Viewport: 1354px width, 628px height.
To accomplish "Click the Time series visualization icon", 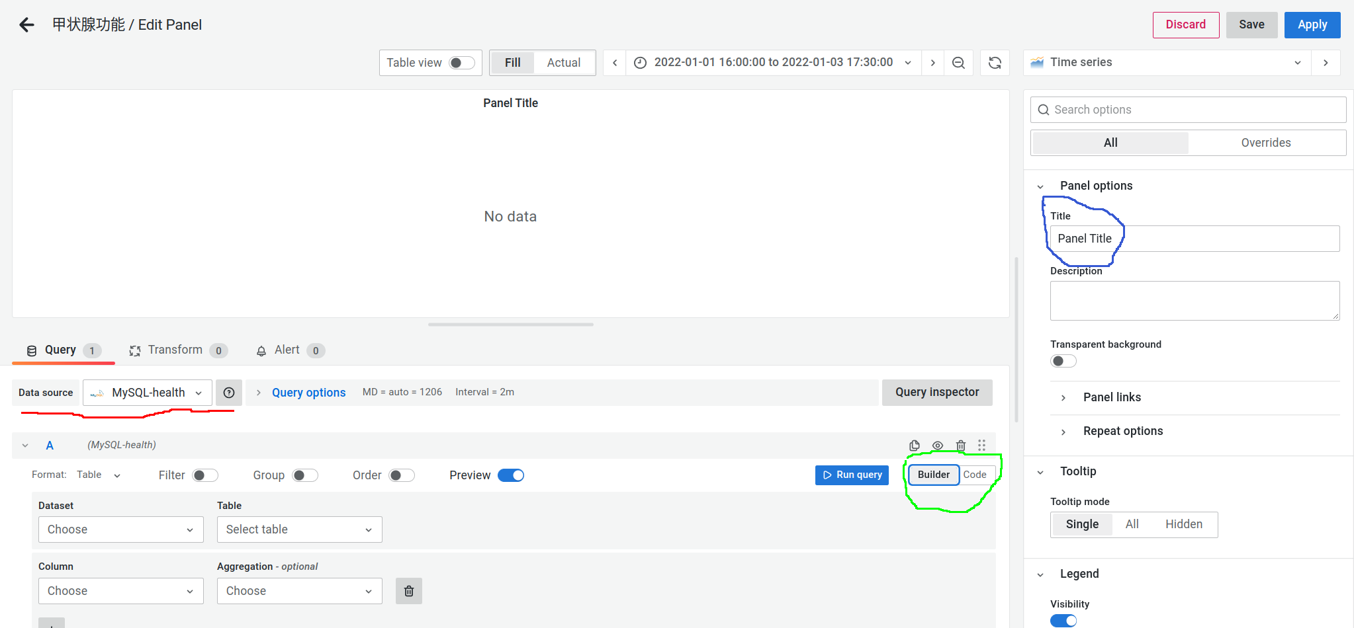I will point(1037,62).
